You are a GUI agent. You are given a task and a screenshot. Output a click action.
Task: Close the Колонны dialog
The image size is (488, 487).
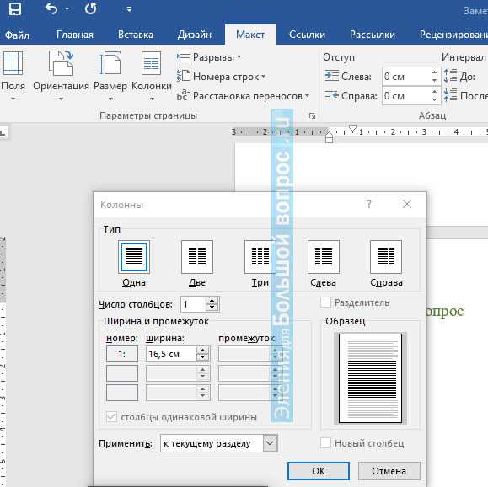pyautogui.click(x=407, y=204)
